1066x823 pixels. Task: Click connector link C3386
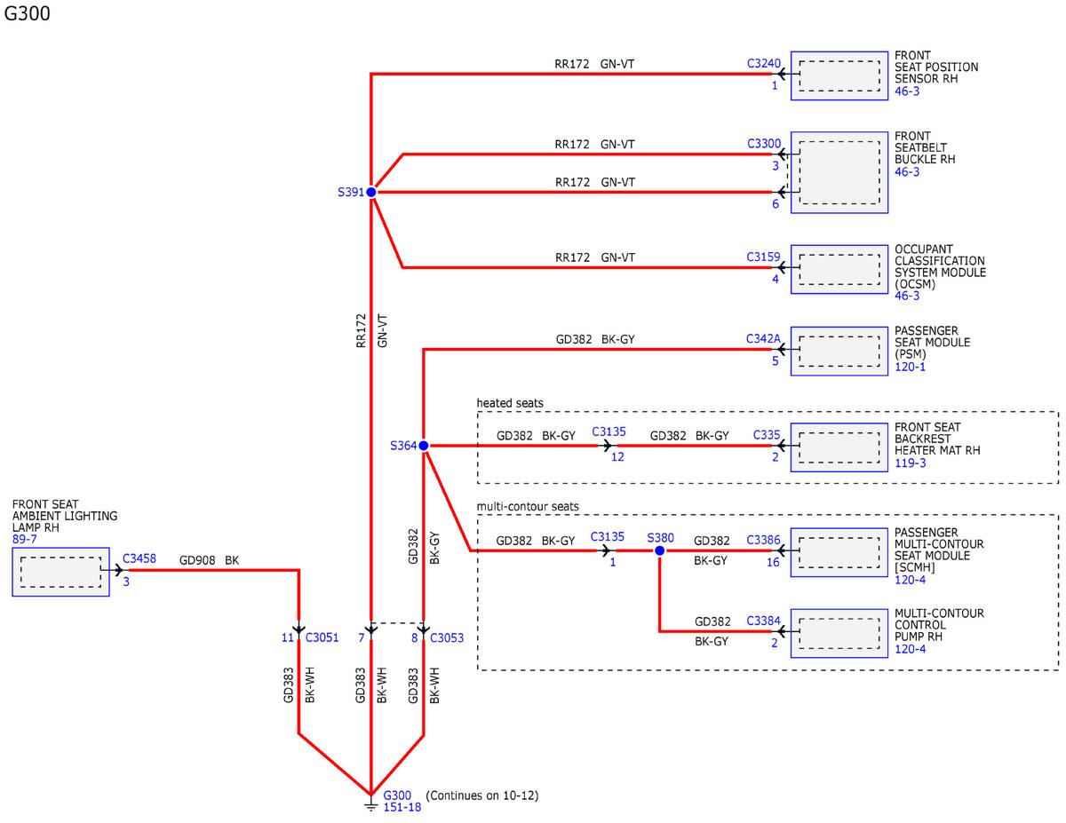coord(764,540)
